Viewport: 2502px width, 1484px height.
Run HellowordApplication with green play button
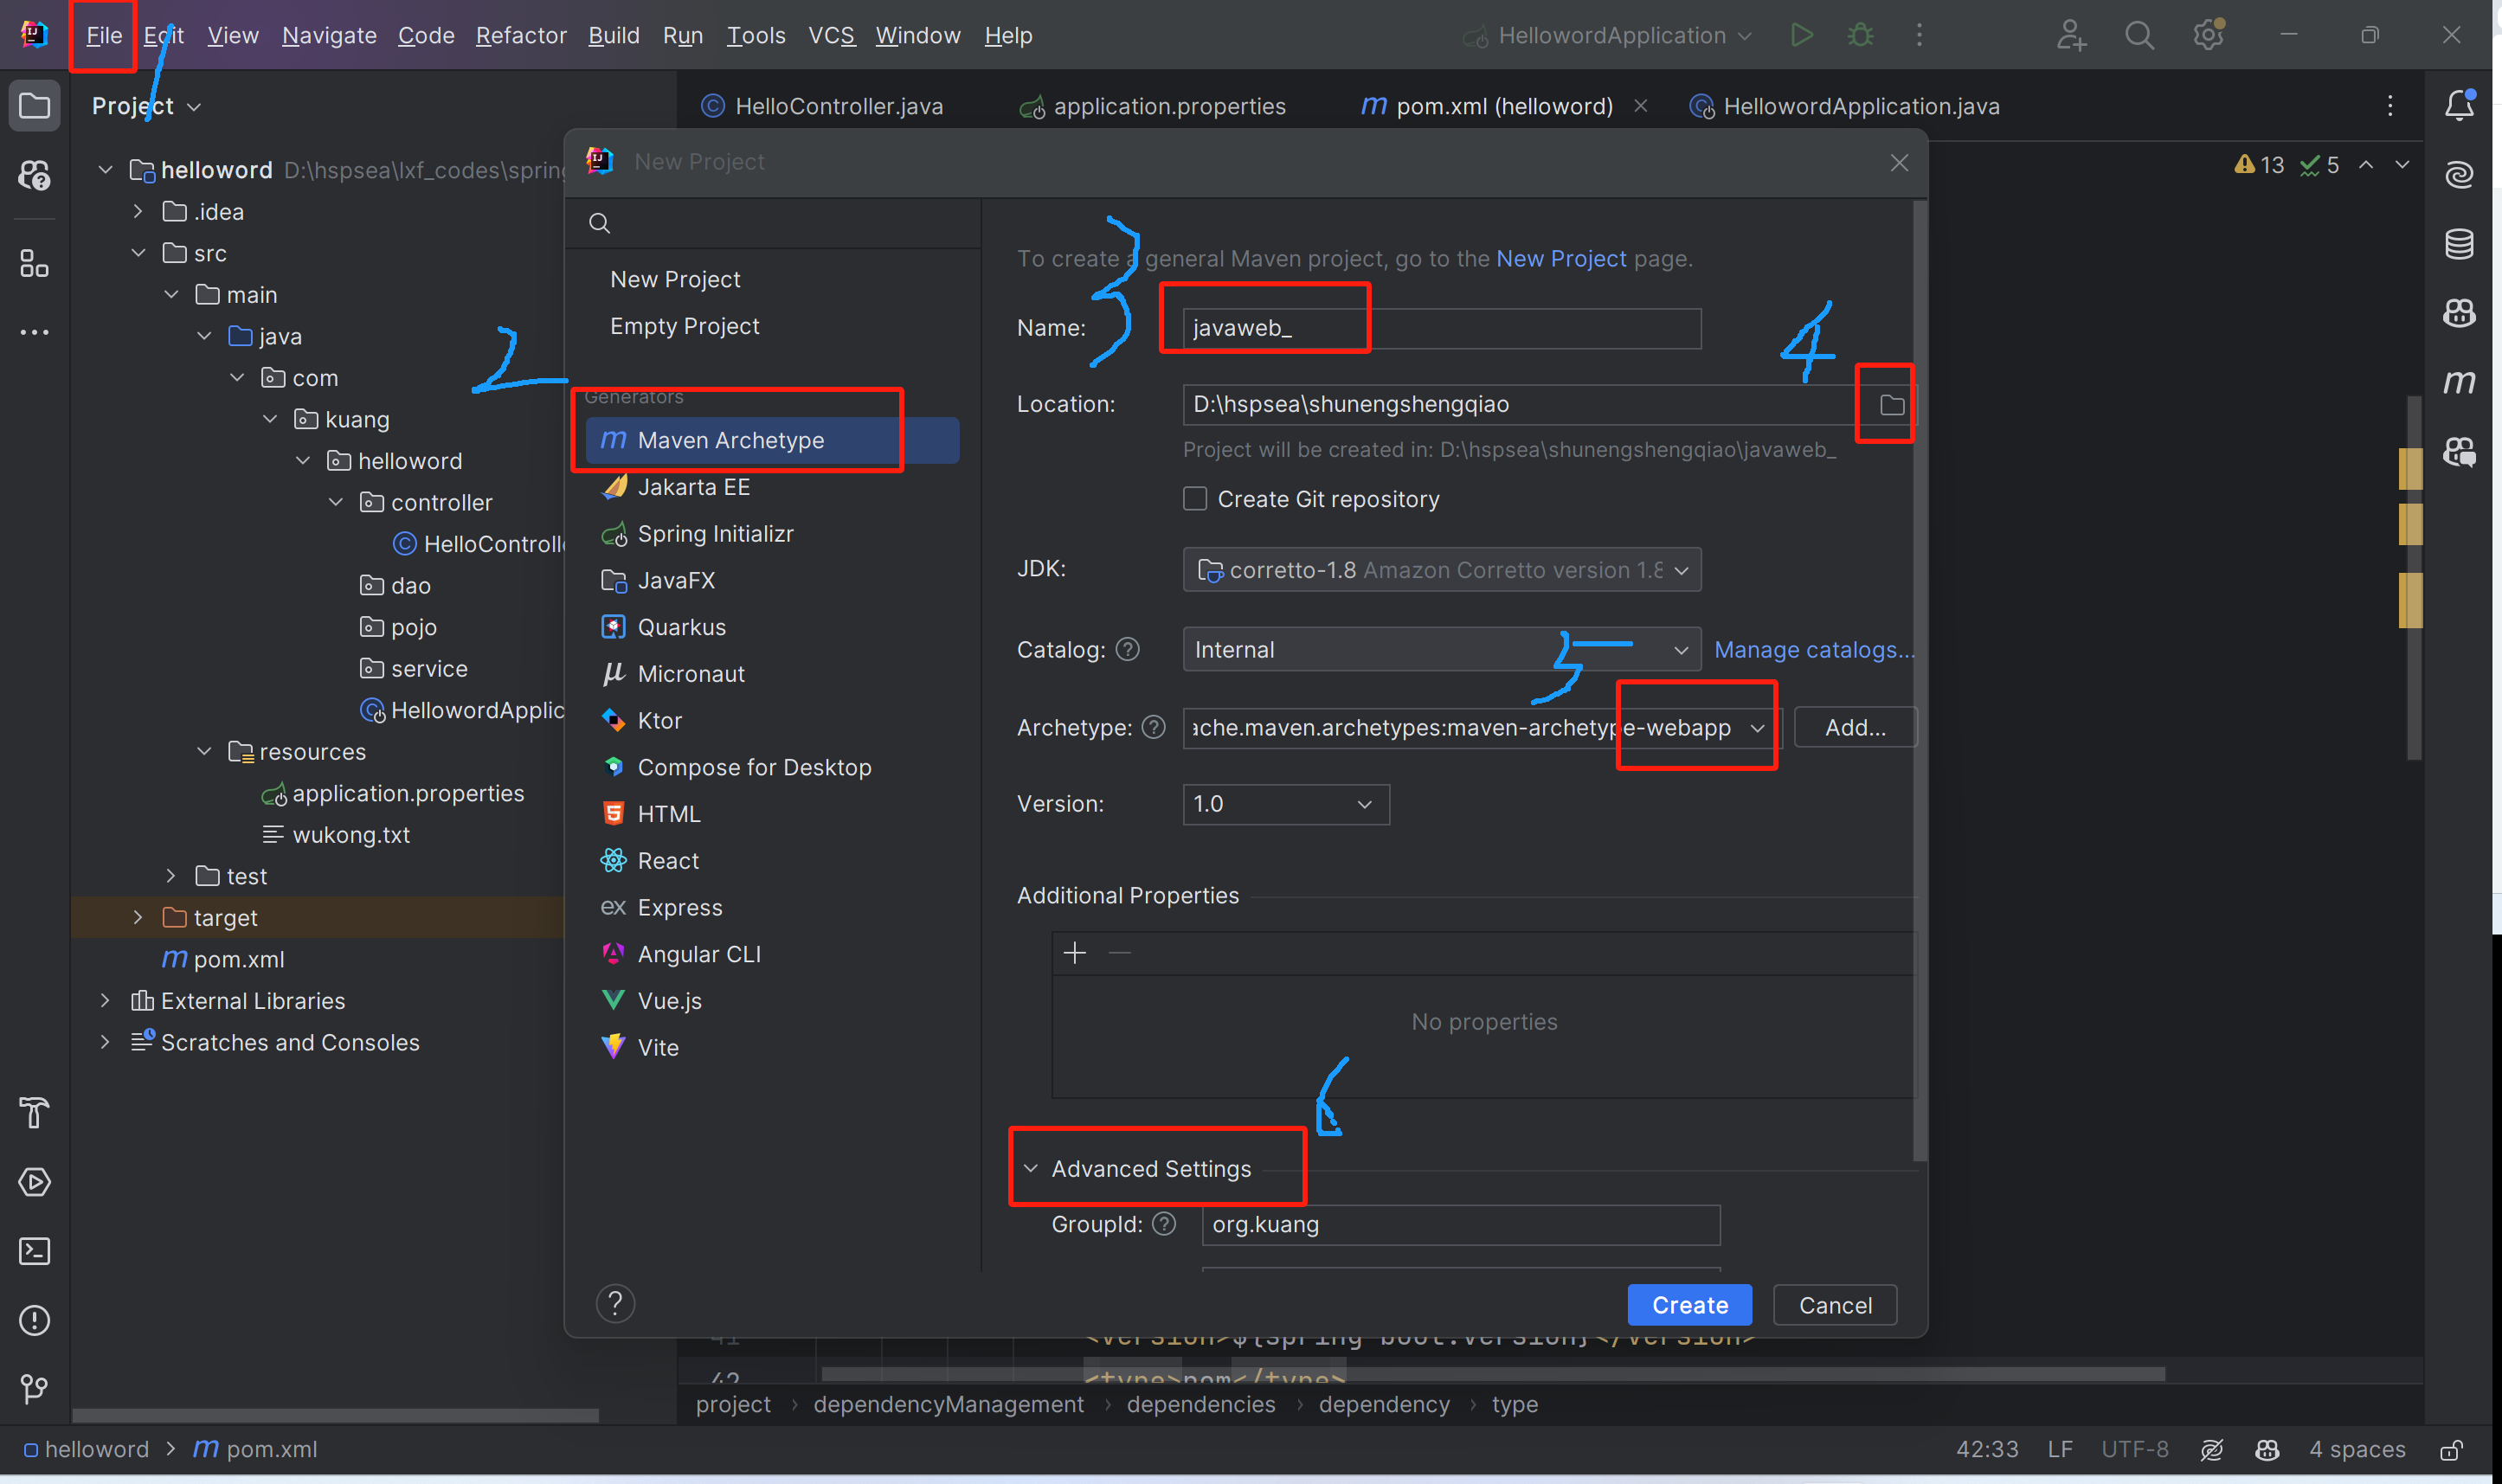(1801, 36)
